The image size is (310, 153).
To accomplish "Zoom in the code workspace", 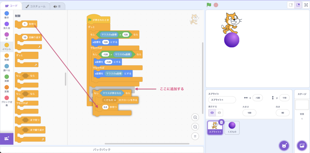I will pyautogui.click(x=195, y=117).
